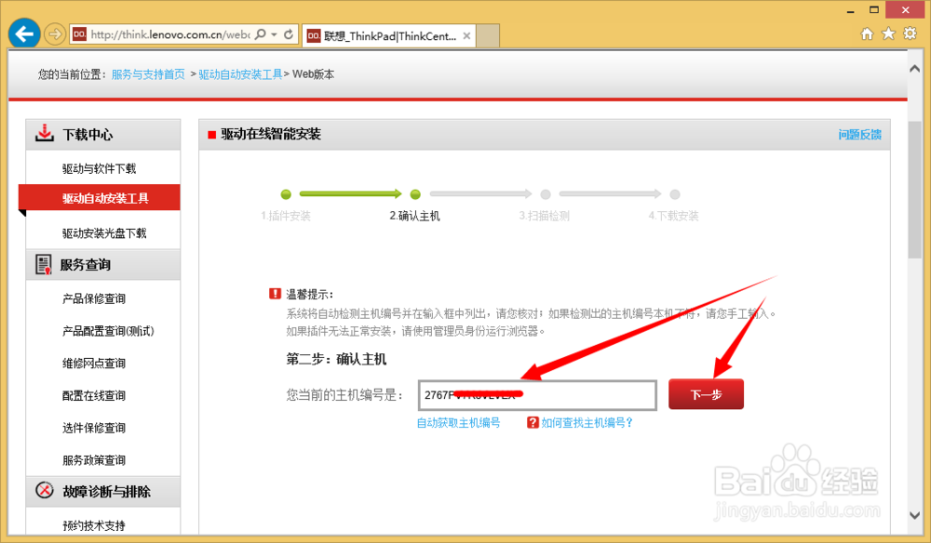Open 选件保修查询 in sidebar
This screenshot has height=543, width=931.
pos(94,428)
